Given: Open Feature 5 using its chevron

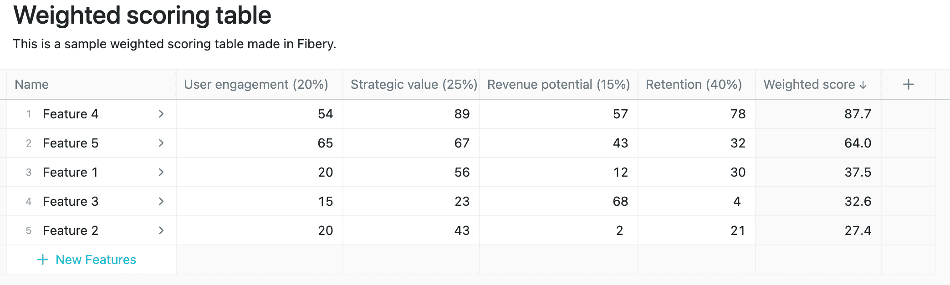Looking at the screenshot, I should point(161,143).
